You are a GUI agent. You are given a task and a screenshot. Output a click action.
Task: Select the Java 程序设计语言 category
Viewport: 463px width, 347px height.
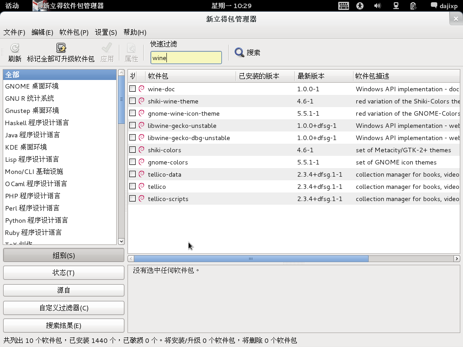pyautogui.click(x=60, y=135)
